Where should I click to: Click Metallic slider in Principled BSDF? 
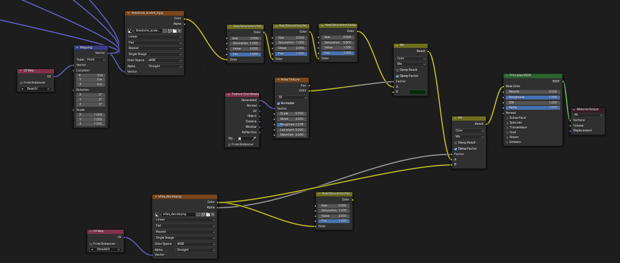[533, 92]
